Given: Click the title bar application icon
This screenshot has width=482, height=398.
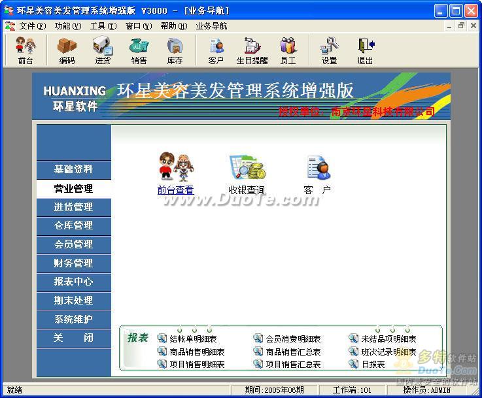Looking at the screenshot, I should tap(9, 10).
